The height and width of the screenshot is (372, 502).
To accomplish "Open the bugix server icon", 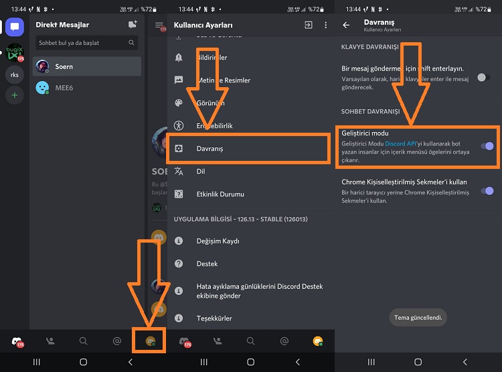I will tap(15, 52).
